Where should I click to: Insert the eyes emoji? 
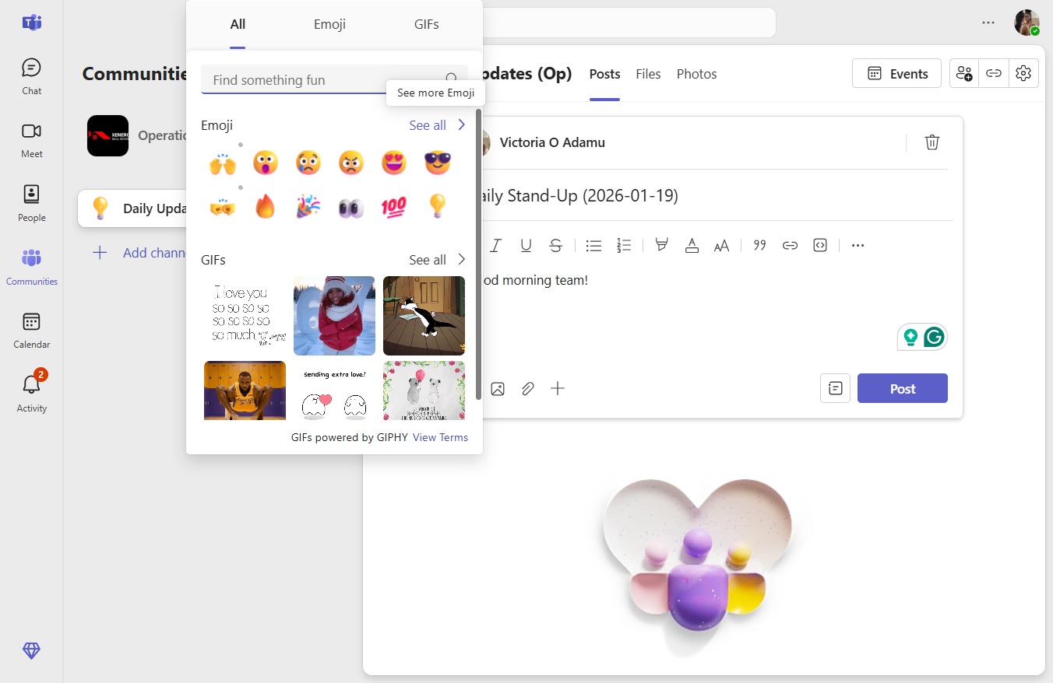pos(351,208)
